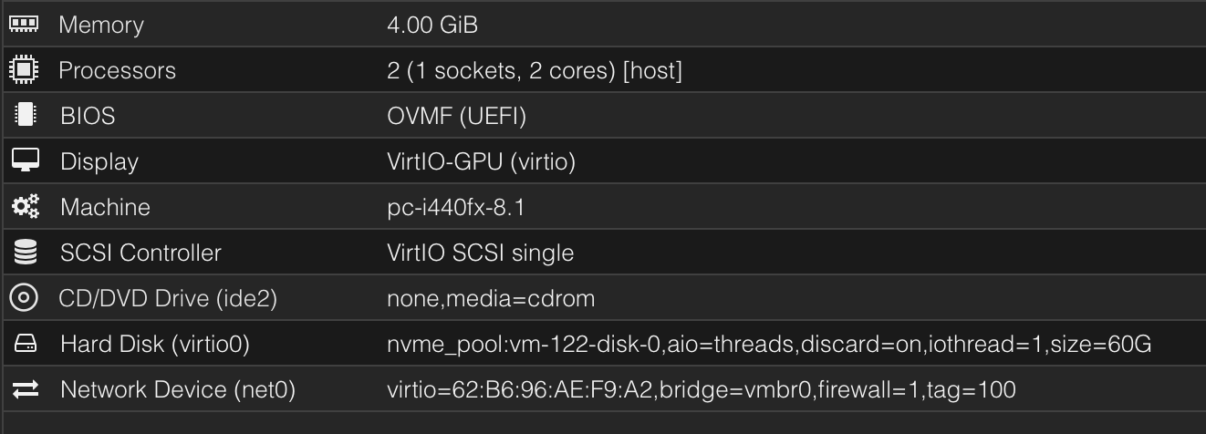Click the Hard Disk drive icon
Image resolution: width=1206 pixels, height=434 pixels.
pos(25,344)
